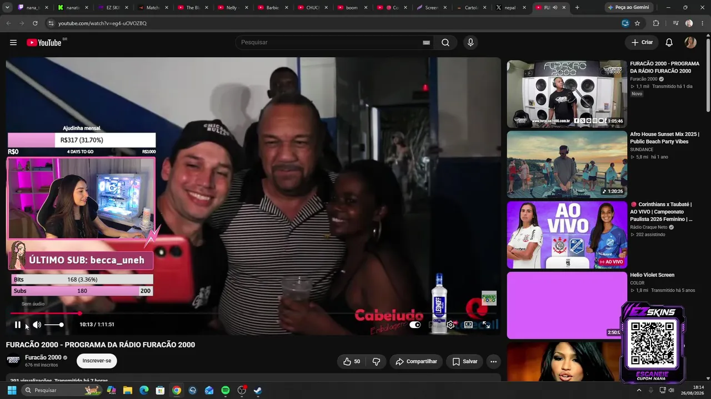Reload the page

35,23
